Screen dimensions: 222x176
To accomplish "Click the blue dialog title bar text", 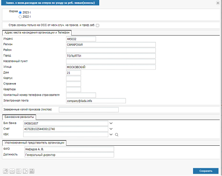I will coord(50,3).
